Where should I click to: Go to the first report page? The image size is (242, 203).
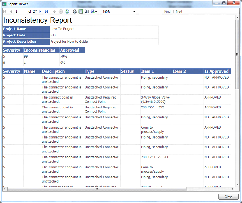tap(5, 12)
